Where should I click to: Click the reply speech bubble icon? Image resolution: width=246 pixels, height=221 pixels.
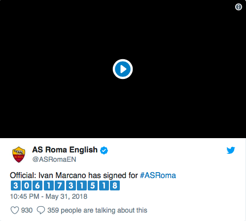click(41, 210)
